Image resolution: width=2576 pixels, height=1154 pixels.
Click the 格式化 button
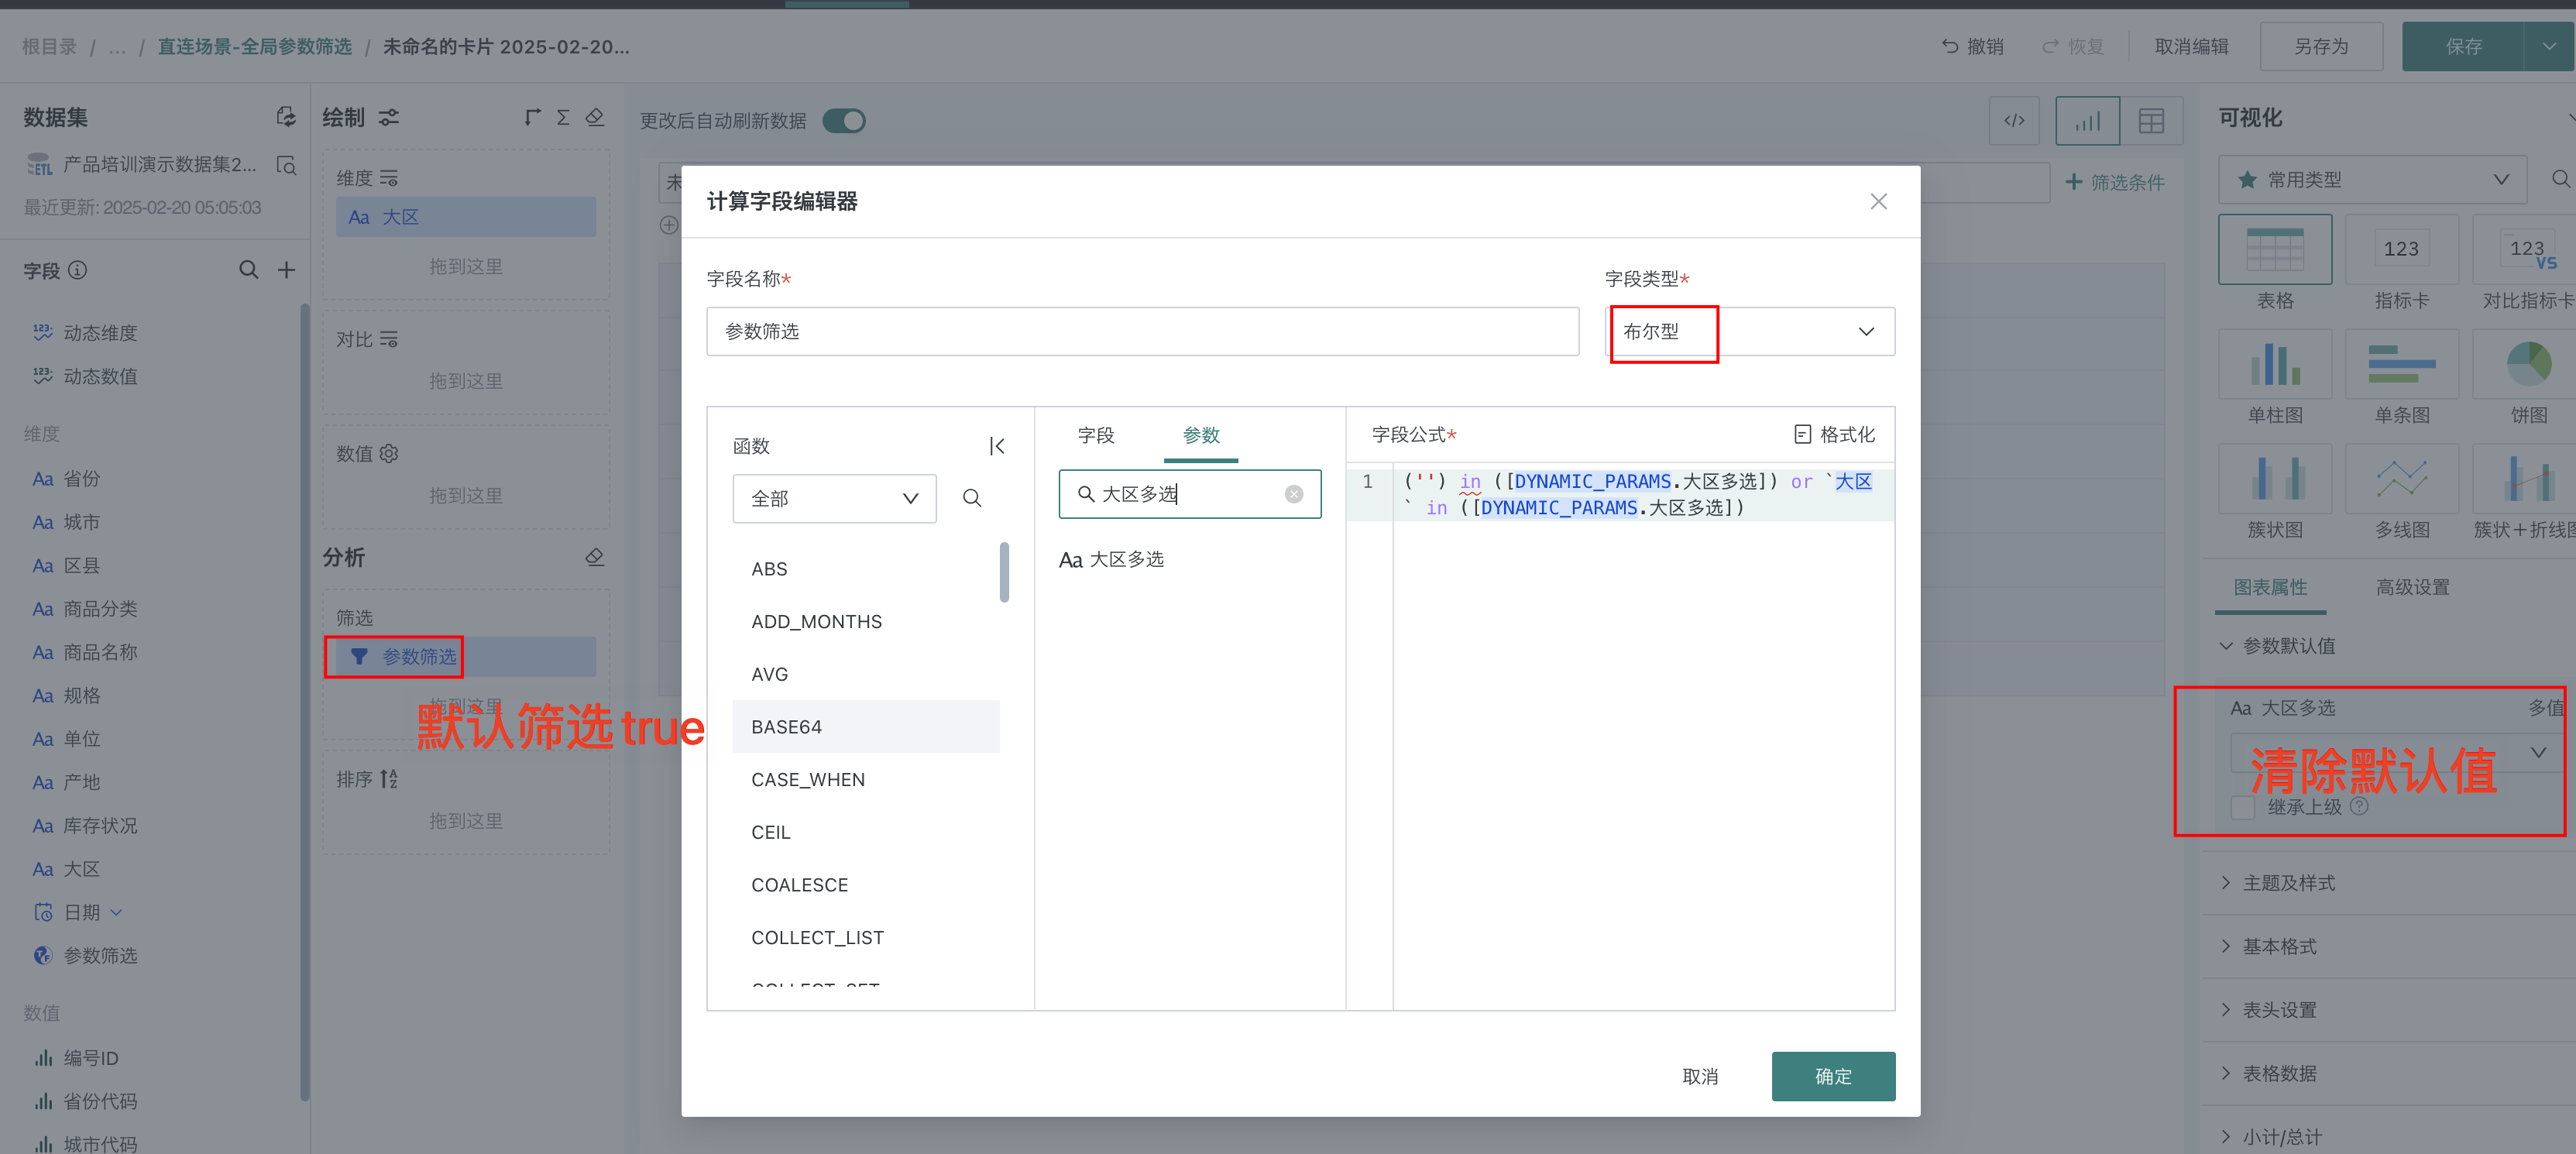tap(1834, 434)
